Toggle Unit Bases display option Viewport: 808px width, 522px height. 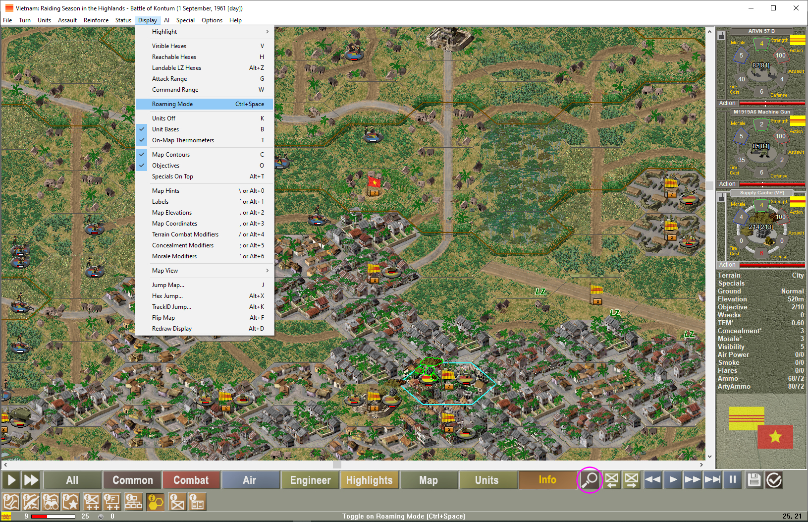coord(205,129)
